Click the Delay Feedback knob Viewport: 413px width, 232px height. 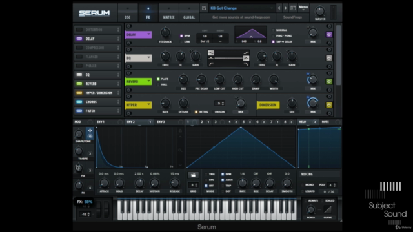[165, 33]
